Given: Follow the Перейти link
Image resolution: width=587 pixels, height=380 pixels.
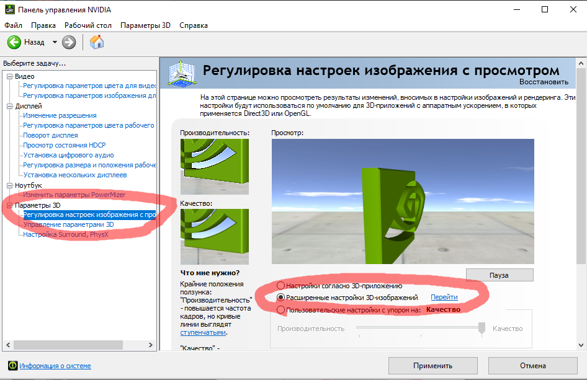Looking at the screenshot, I should pos(444,297).
